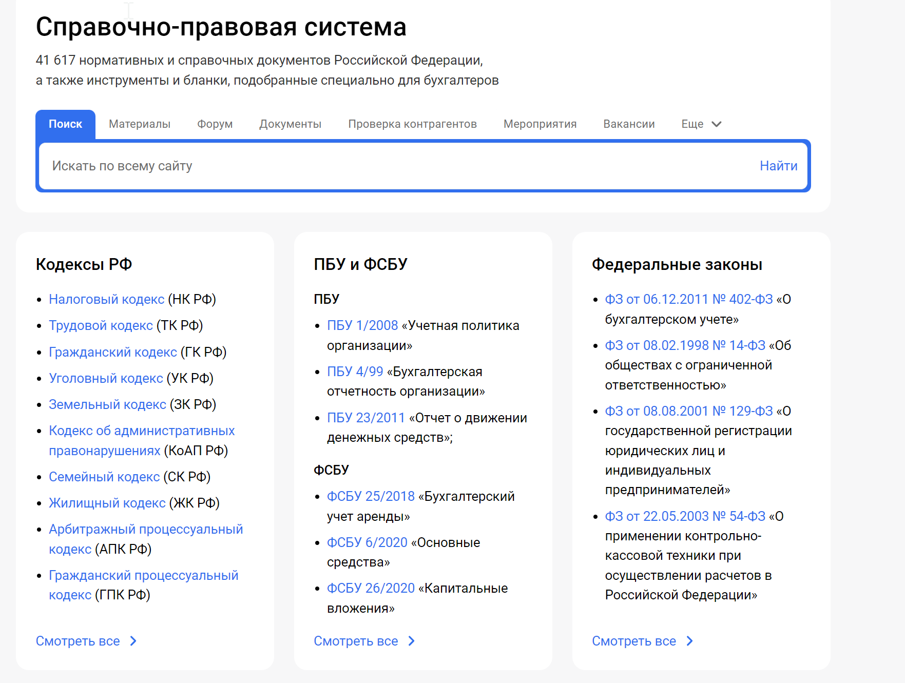The image size is (905, 683).
Task: Open ФЗ от 06.12.2011 № 402-ФЗ link
Action: coord(688,299)
